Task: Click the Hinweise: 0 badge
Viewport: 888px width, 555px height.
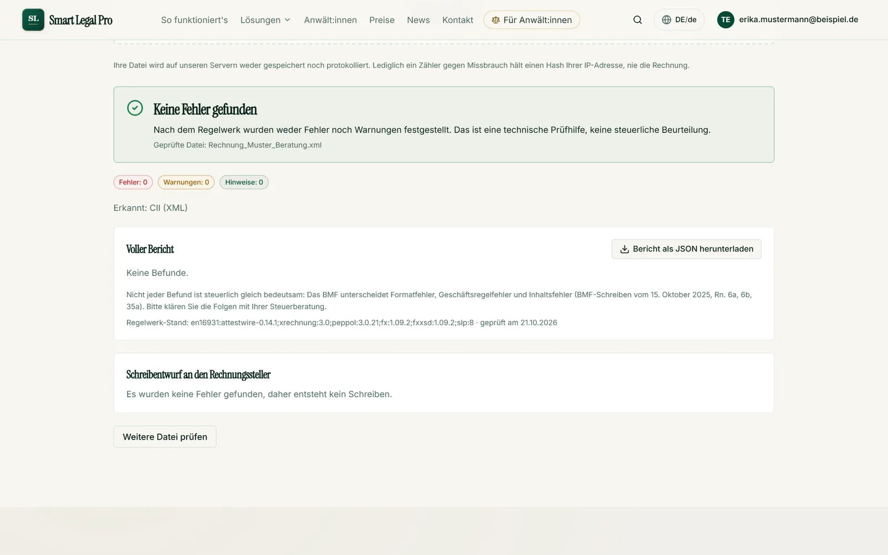Action: click(x=244, y=182)
